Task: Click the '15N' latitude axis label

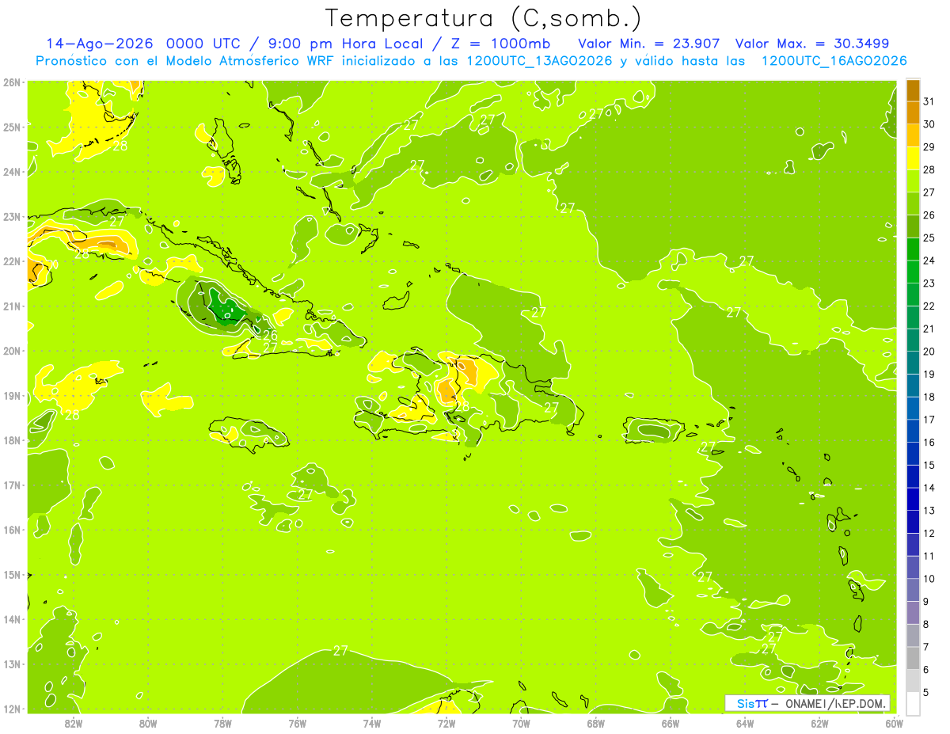Action: [12, 575]
